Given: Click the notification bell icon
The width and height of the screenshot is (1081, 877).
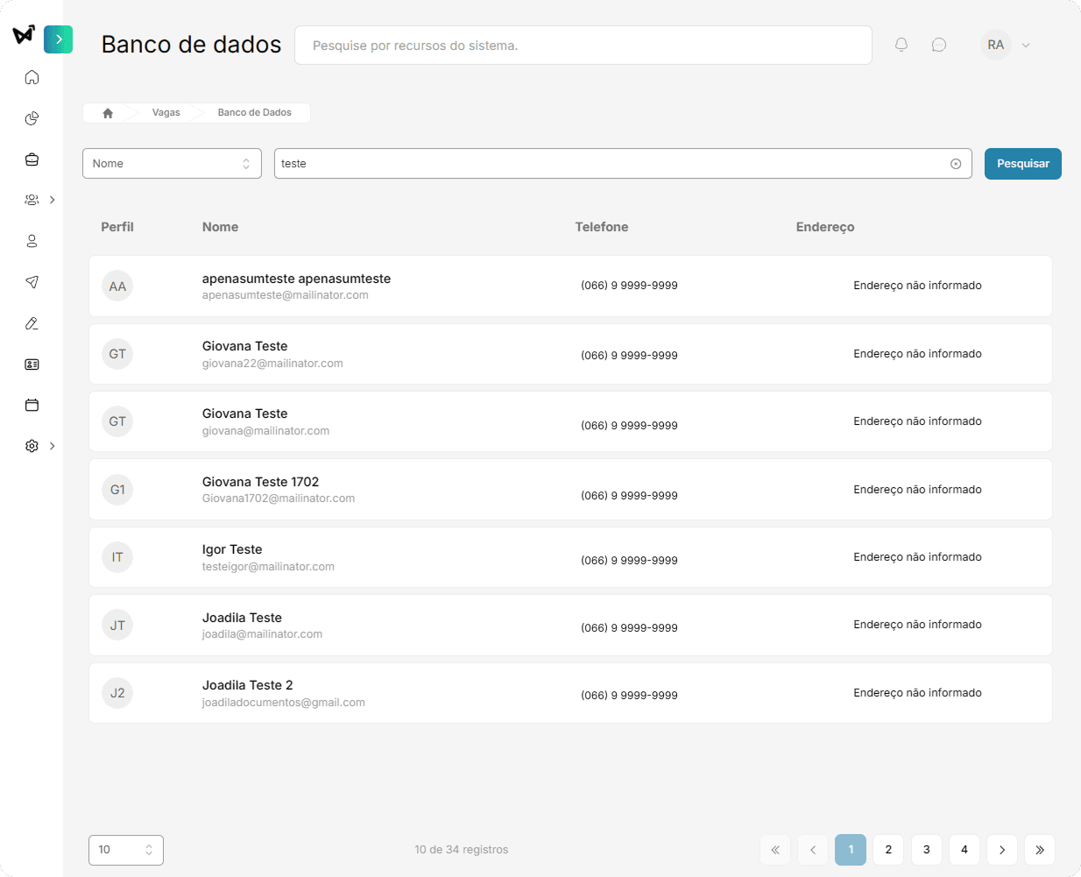Looking at the screenshot, I should [x=901, y=45].
